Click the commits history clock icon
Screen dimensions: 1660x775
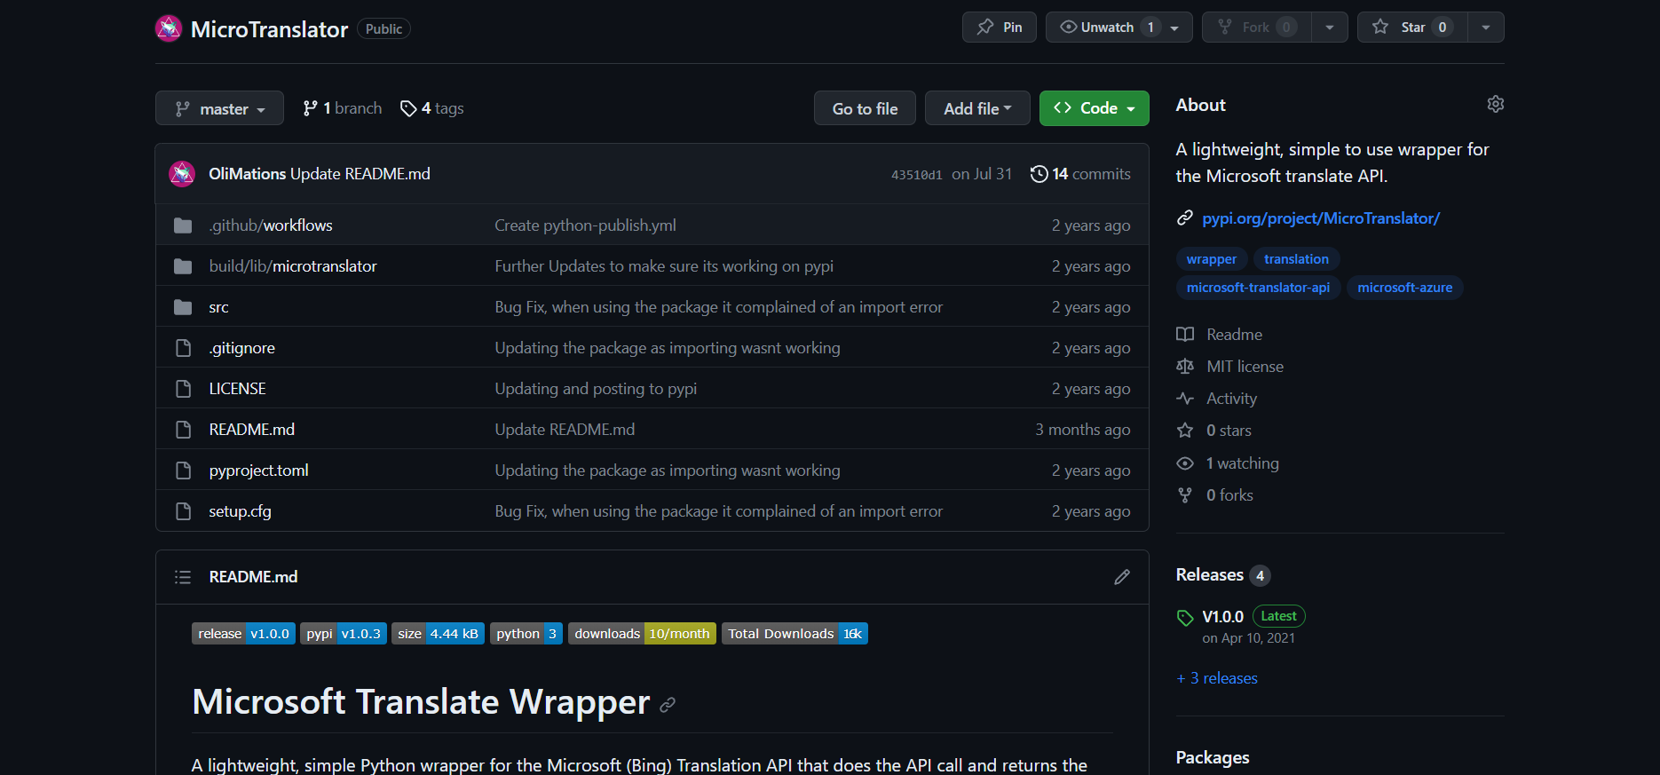(1039, 174)
